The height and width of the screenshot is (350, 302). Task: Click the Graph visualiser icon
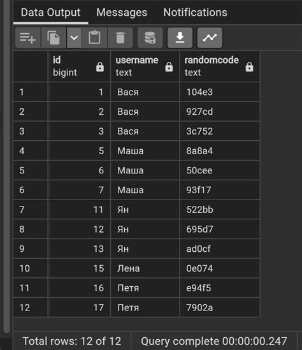(x=210, y=38)
